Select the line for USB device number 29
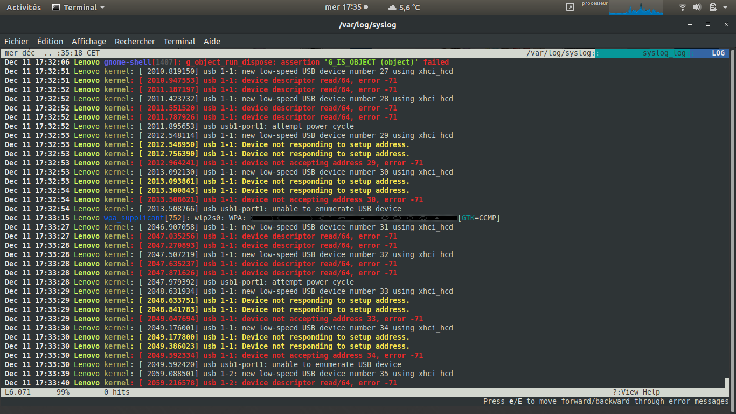 tap(229, 135)
